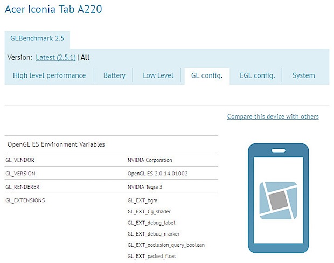The width and height of the screenshot is (334, 263).
Task: Click the GL_EXT_occlusion_query_boolean extension entry
Action: click(x=166, y=245)
